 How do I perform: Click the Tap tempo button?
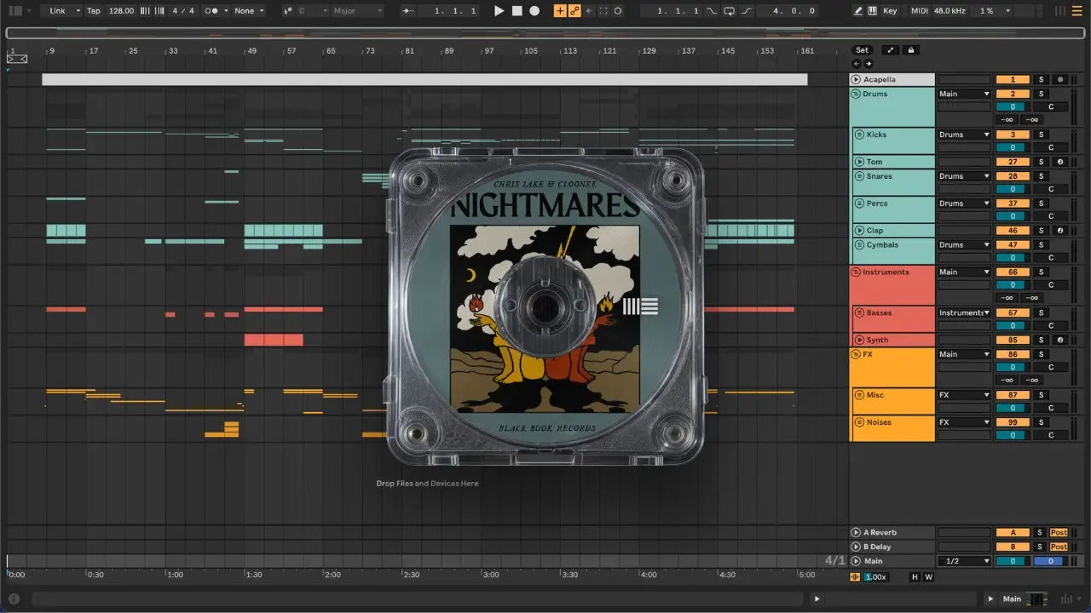tap(94, 11)
